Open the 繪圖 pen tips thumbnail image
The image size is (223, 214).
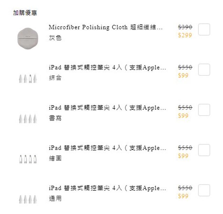point(28,160)
